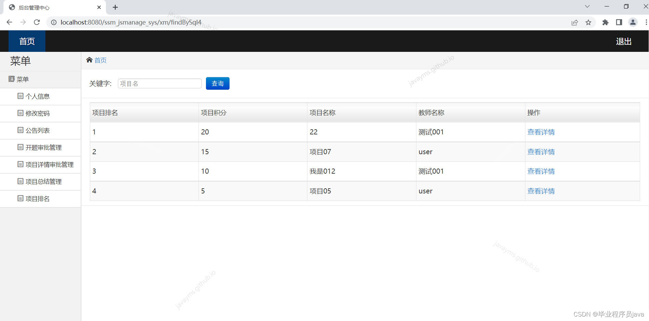
Task: Select the project name cell 项目07
Action: [x=362, y=152]
